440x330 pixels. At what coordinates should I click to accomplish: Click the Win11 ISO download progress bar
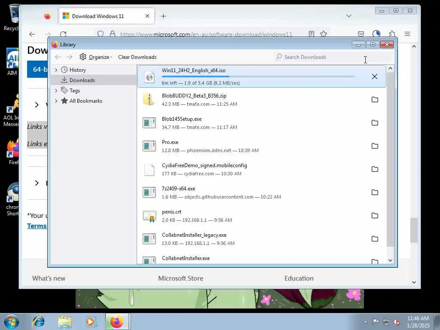pyautogui.click(x=258, y=76)
